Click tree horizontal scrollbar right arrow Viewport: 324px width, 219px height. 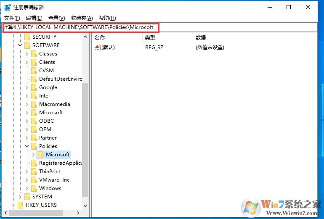click(78, 213)
